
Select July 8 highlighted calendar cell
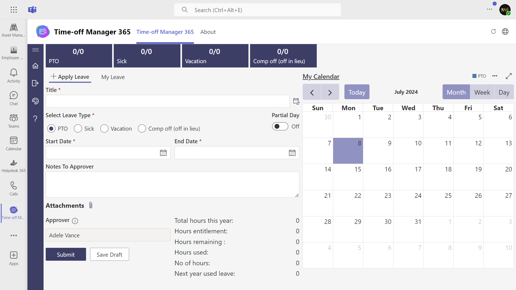pyautogui.click(x=348, y=151)
